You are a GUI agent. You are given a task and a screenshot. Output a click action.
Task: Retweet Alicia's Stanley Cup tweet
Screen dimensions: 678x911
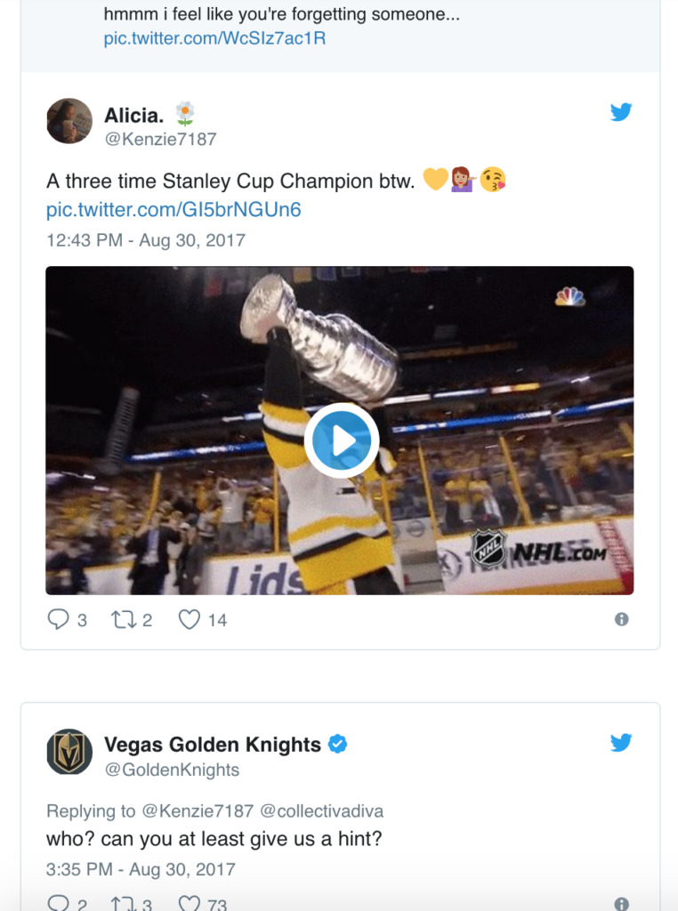[123, 619]
